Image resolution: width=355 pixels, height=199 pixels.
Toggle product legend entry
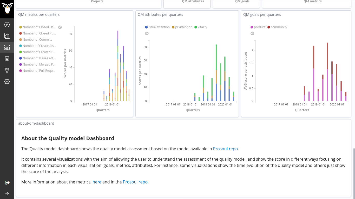(x=258, y=27)
